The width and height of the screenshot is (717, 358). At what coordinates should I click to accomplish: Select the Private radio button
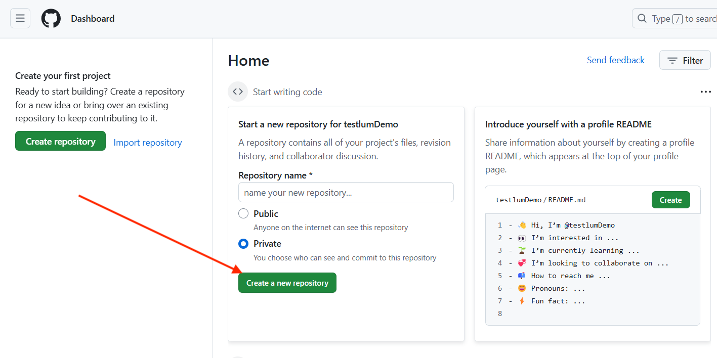coord(243,244)
